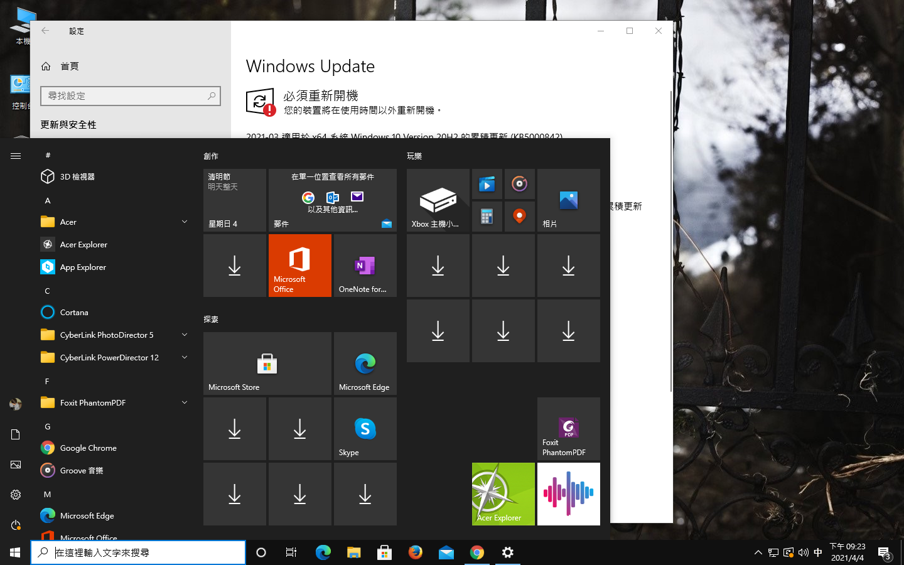This screenshot has width=904, height=565.
Task: Click the 尋找設定 search field
Action: pos(131,96)
